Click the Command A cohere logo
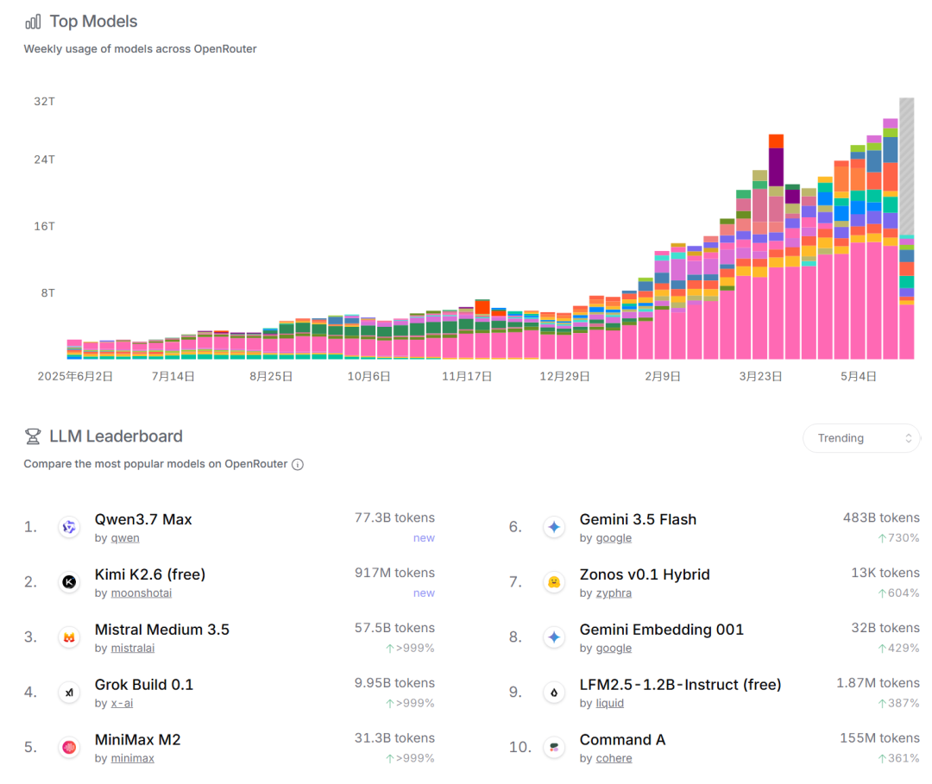 click(x=554, y=747)
